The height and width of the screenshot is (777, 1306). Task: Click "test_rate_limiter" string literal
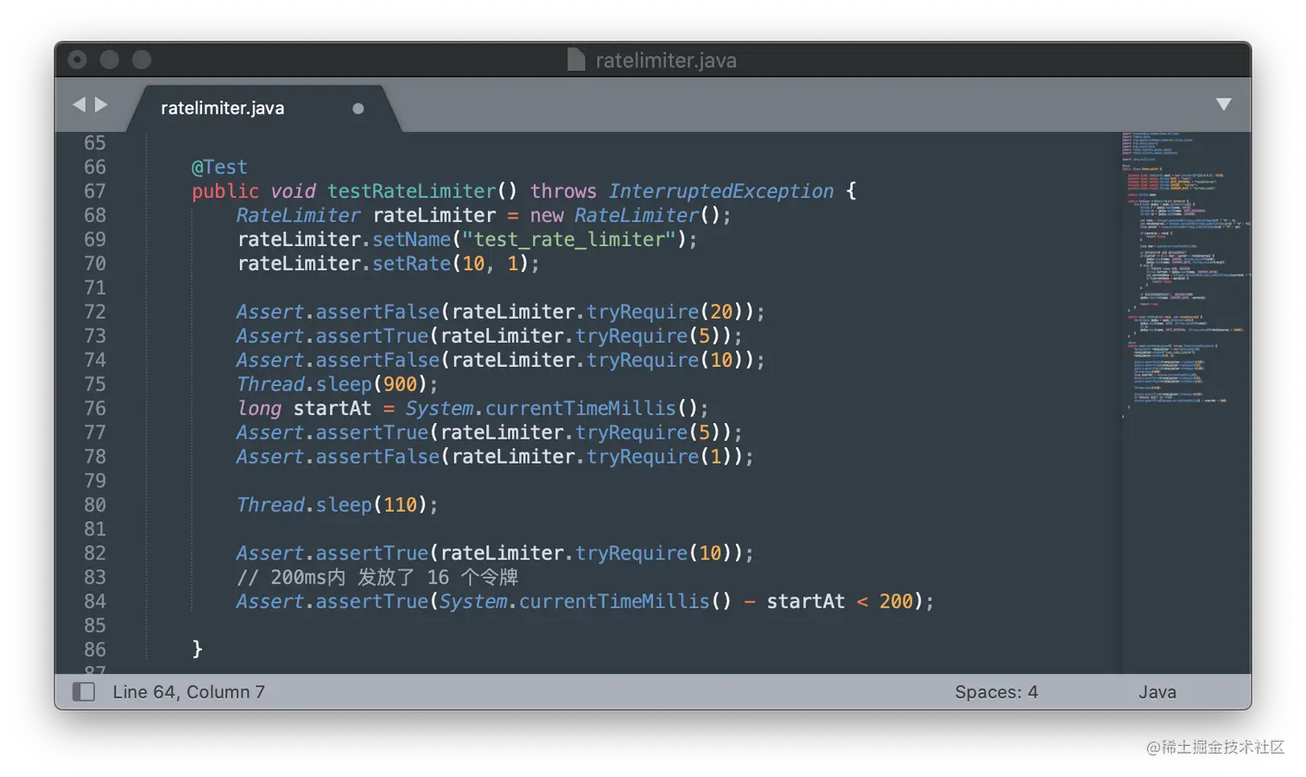(569, 239)
